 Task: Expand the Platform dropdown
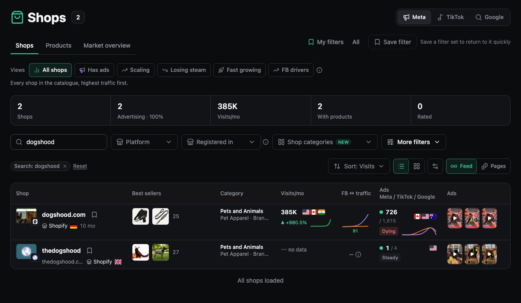click(x=144, y=142)
